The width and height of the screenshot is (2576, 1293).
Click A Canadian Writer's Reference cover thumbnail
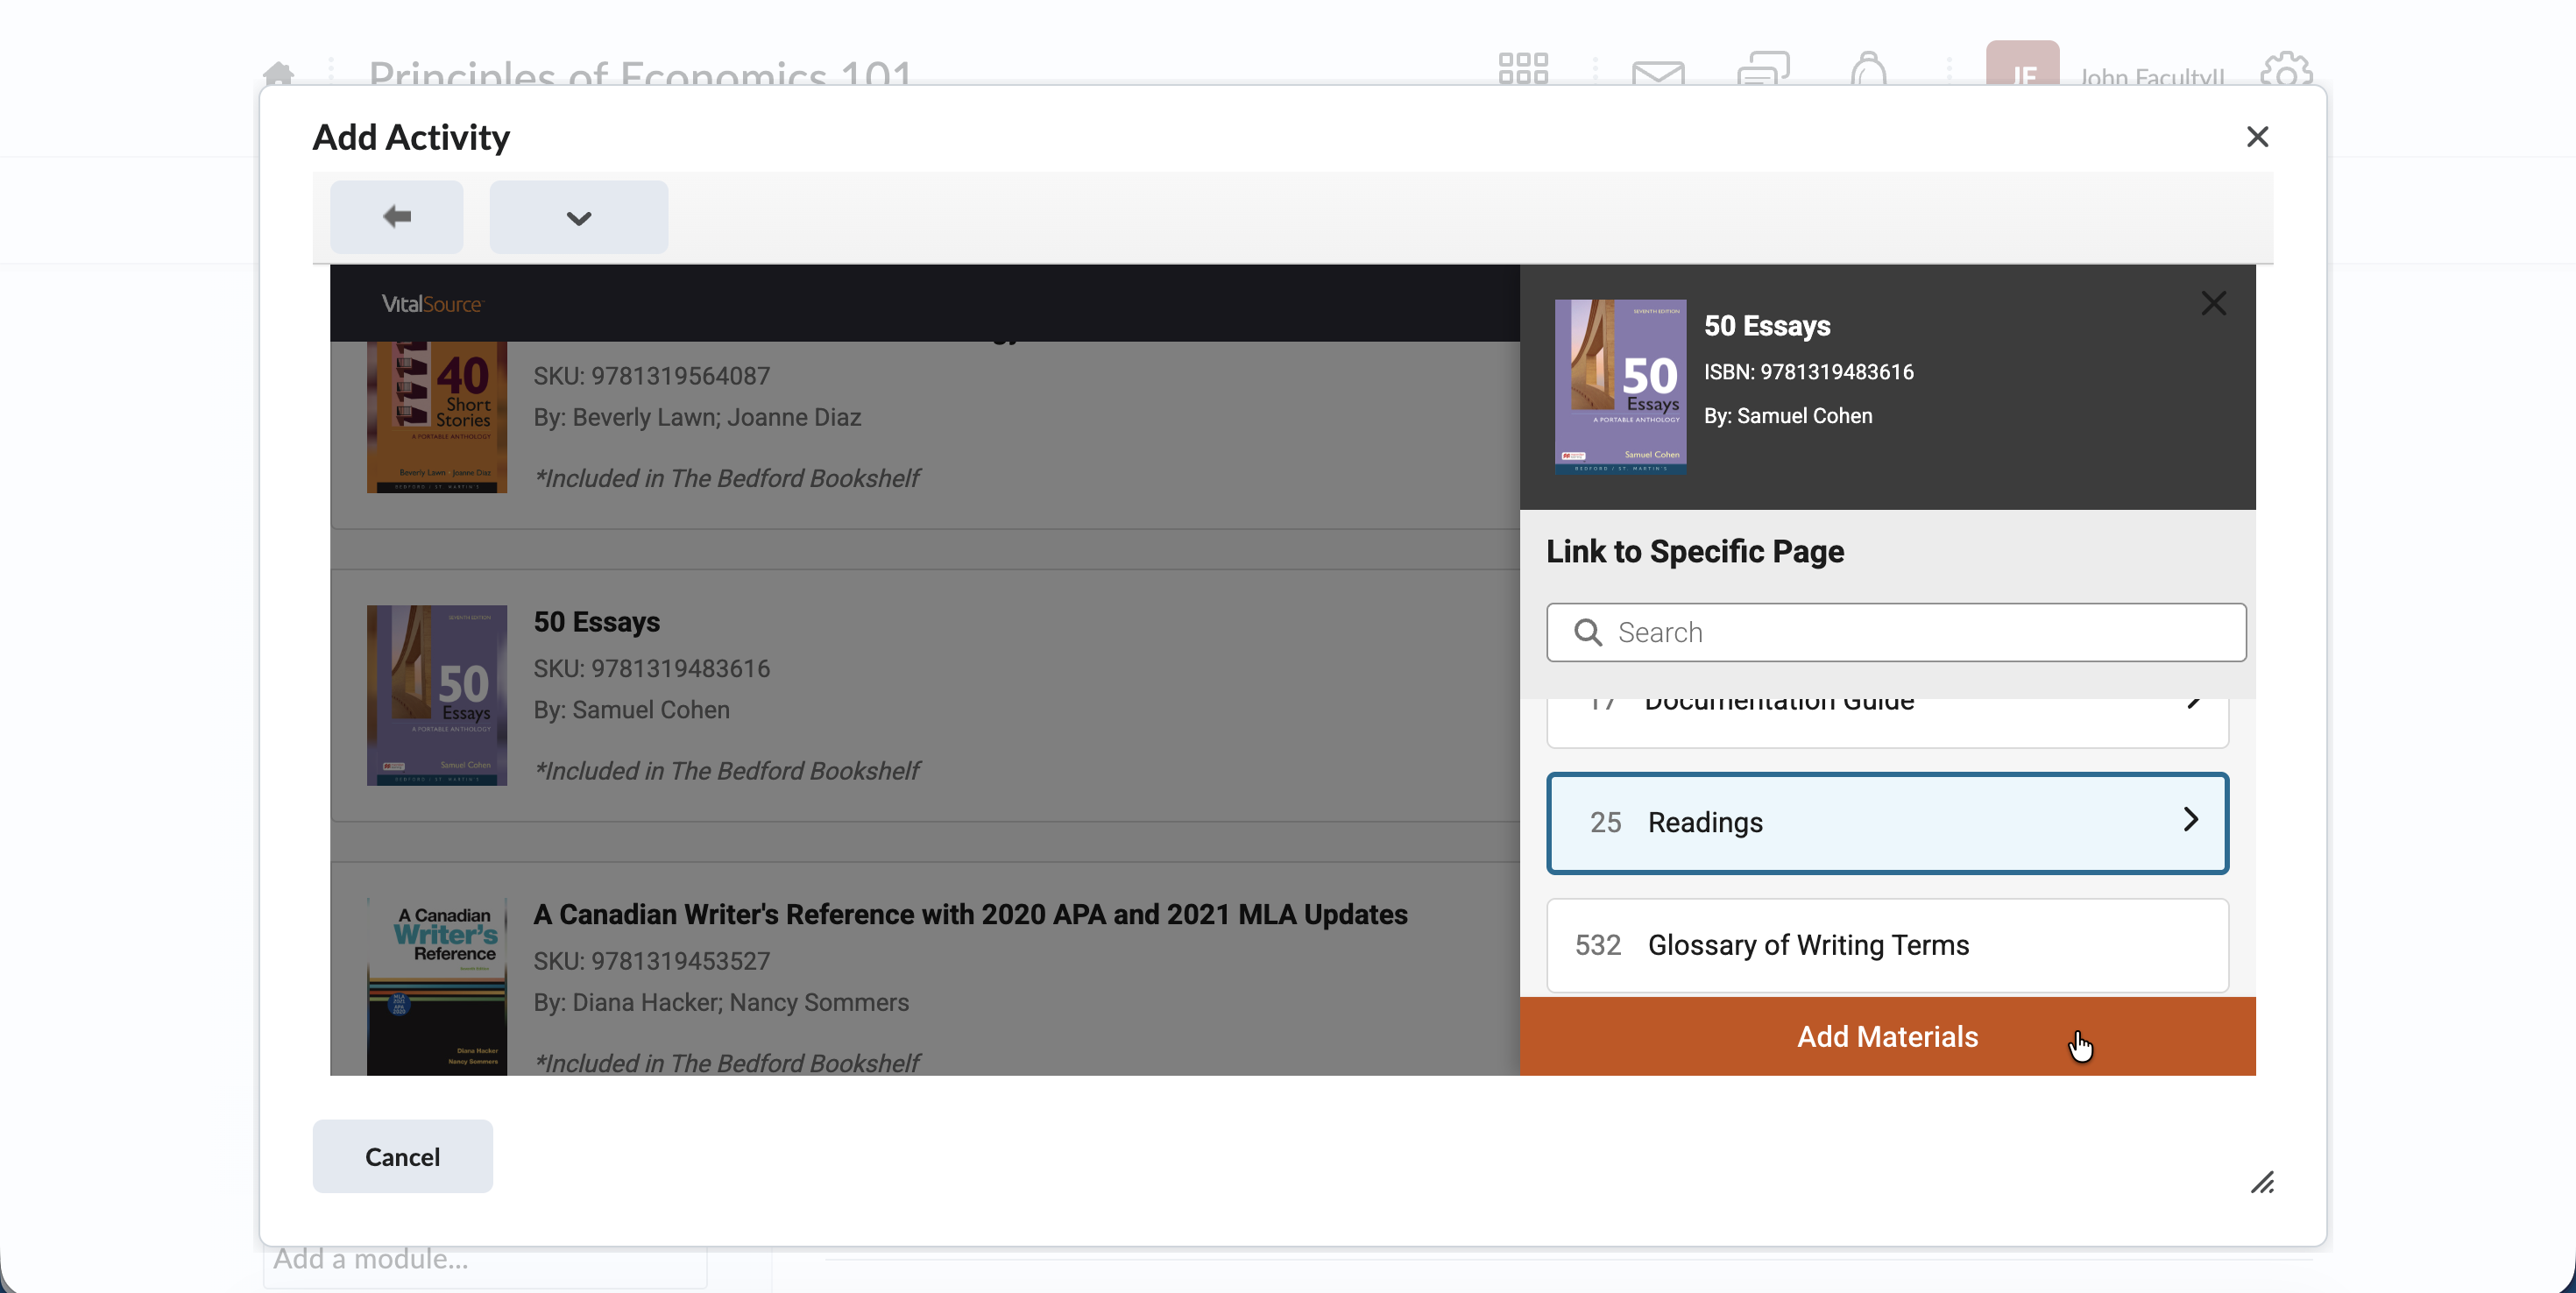[437, 987]
